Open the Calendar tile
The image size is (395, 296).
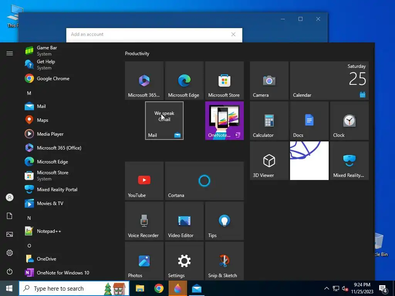[329, 81]
